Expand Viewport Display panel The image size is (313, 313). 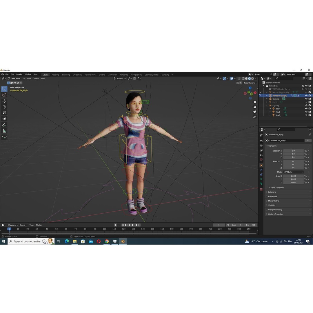pos(275,210)
